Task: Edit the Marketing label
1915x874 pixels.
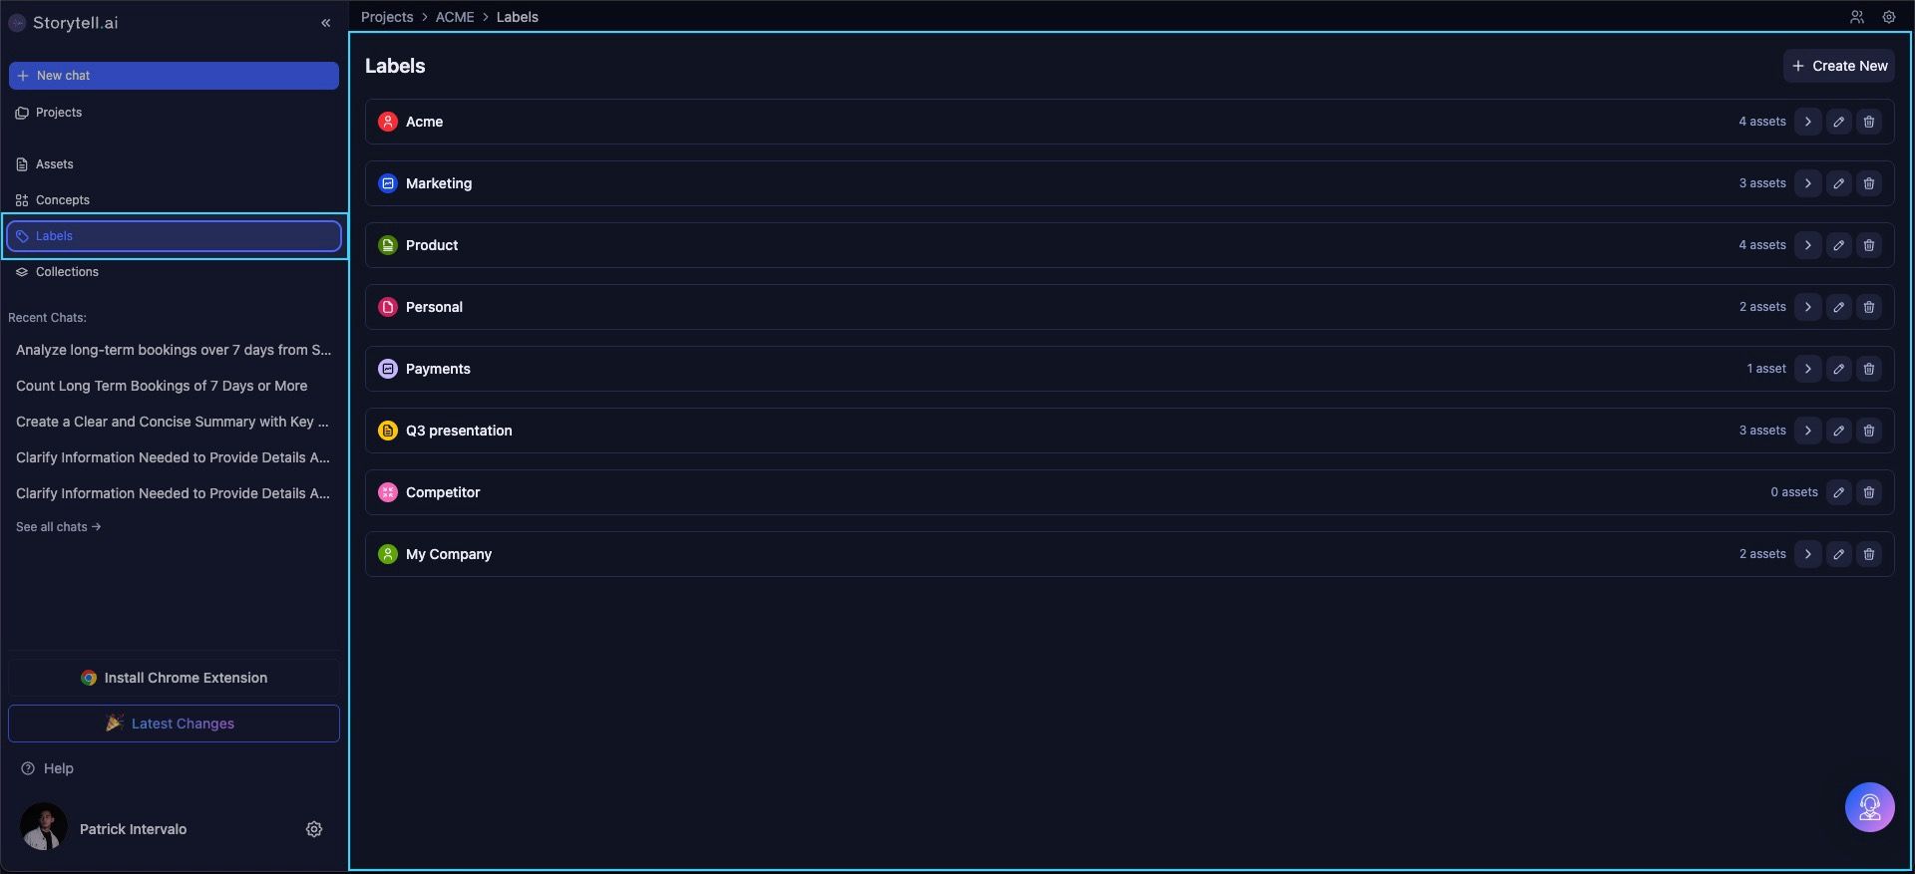Action: coord(1838,183)
